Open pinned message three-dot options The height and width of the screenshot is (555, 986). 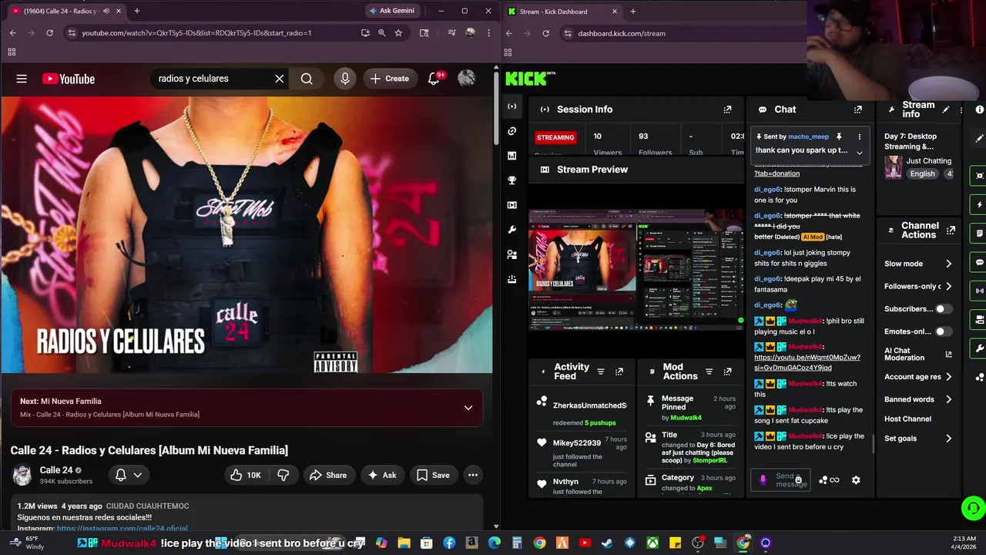point(860,136)
